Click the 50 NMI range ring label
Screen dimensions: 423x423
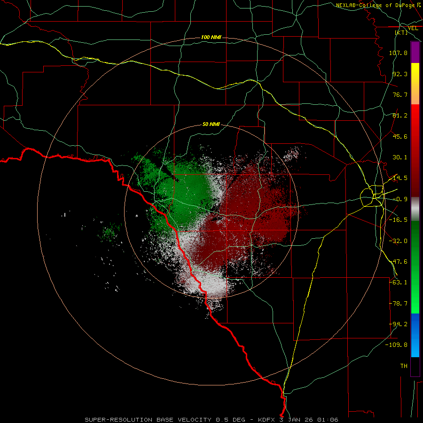pyautogui.click(x=211, y=124)
